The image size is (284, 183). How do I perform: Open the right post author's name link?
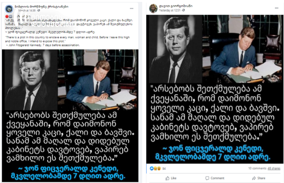pyautogui.click(x=176, y=6)
